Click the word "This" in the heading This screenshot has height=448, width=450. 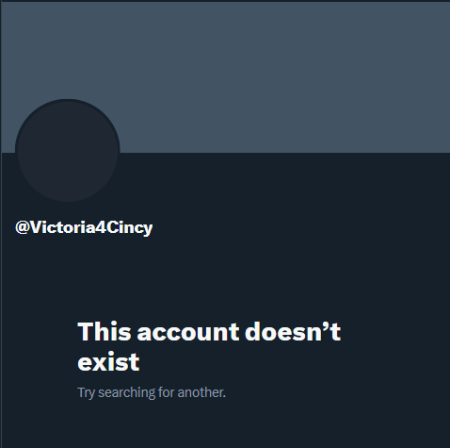[104, 332]
